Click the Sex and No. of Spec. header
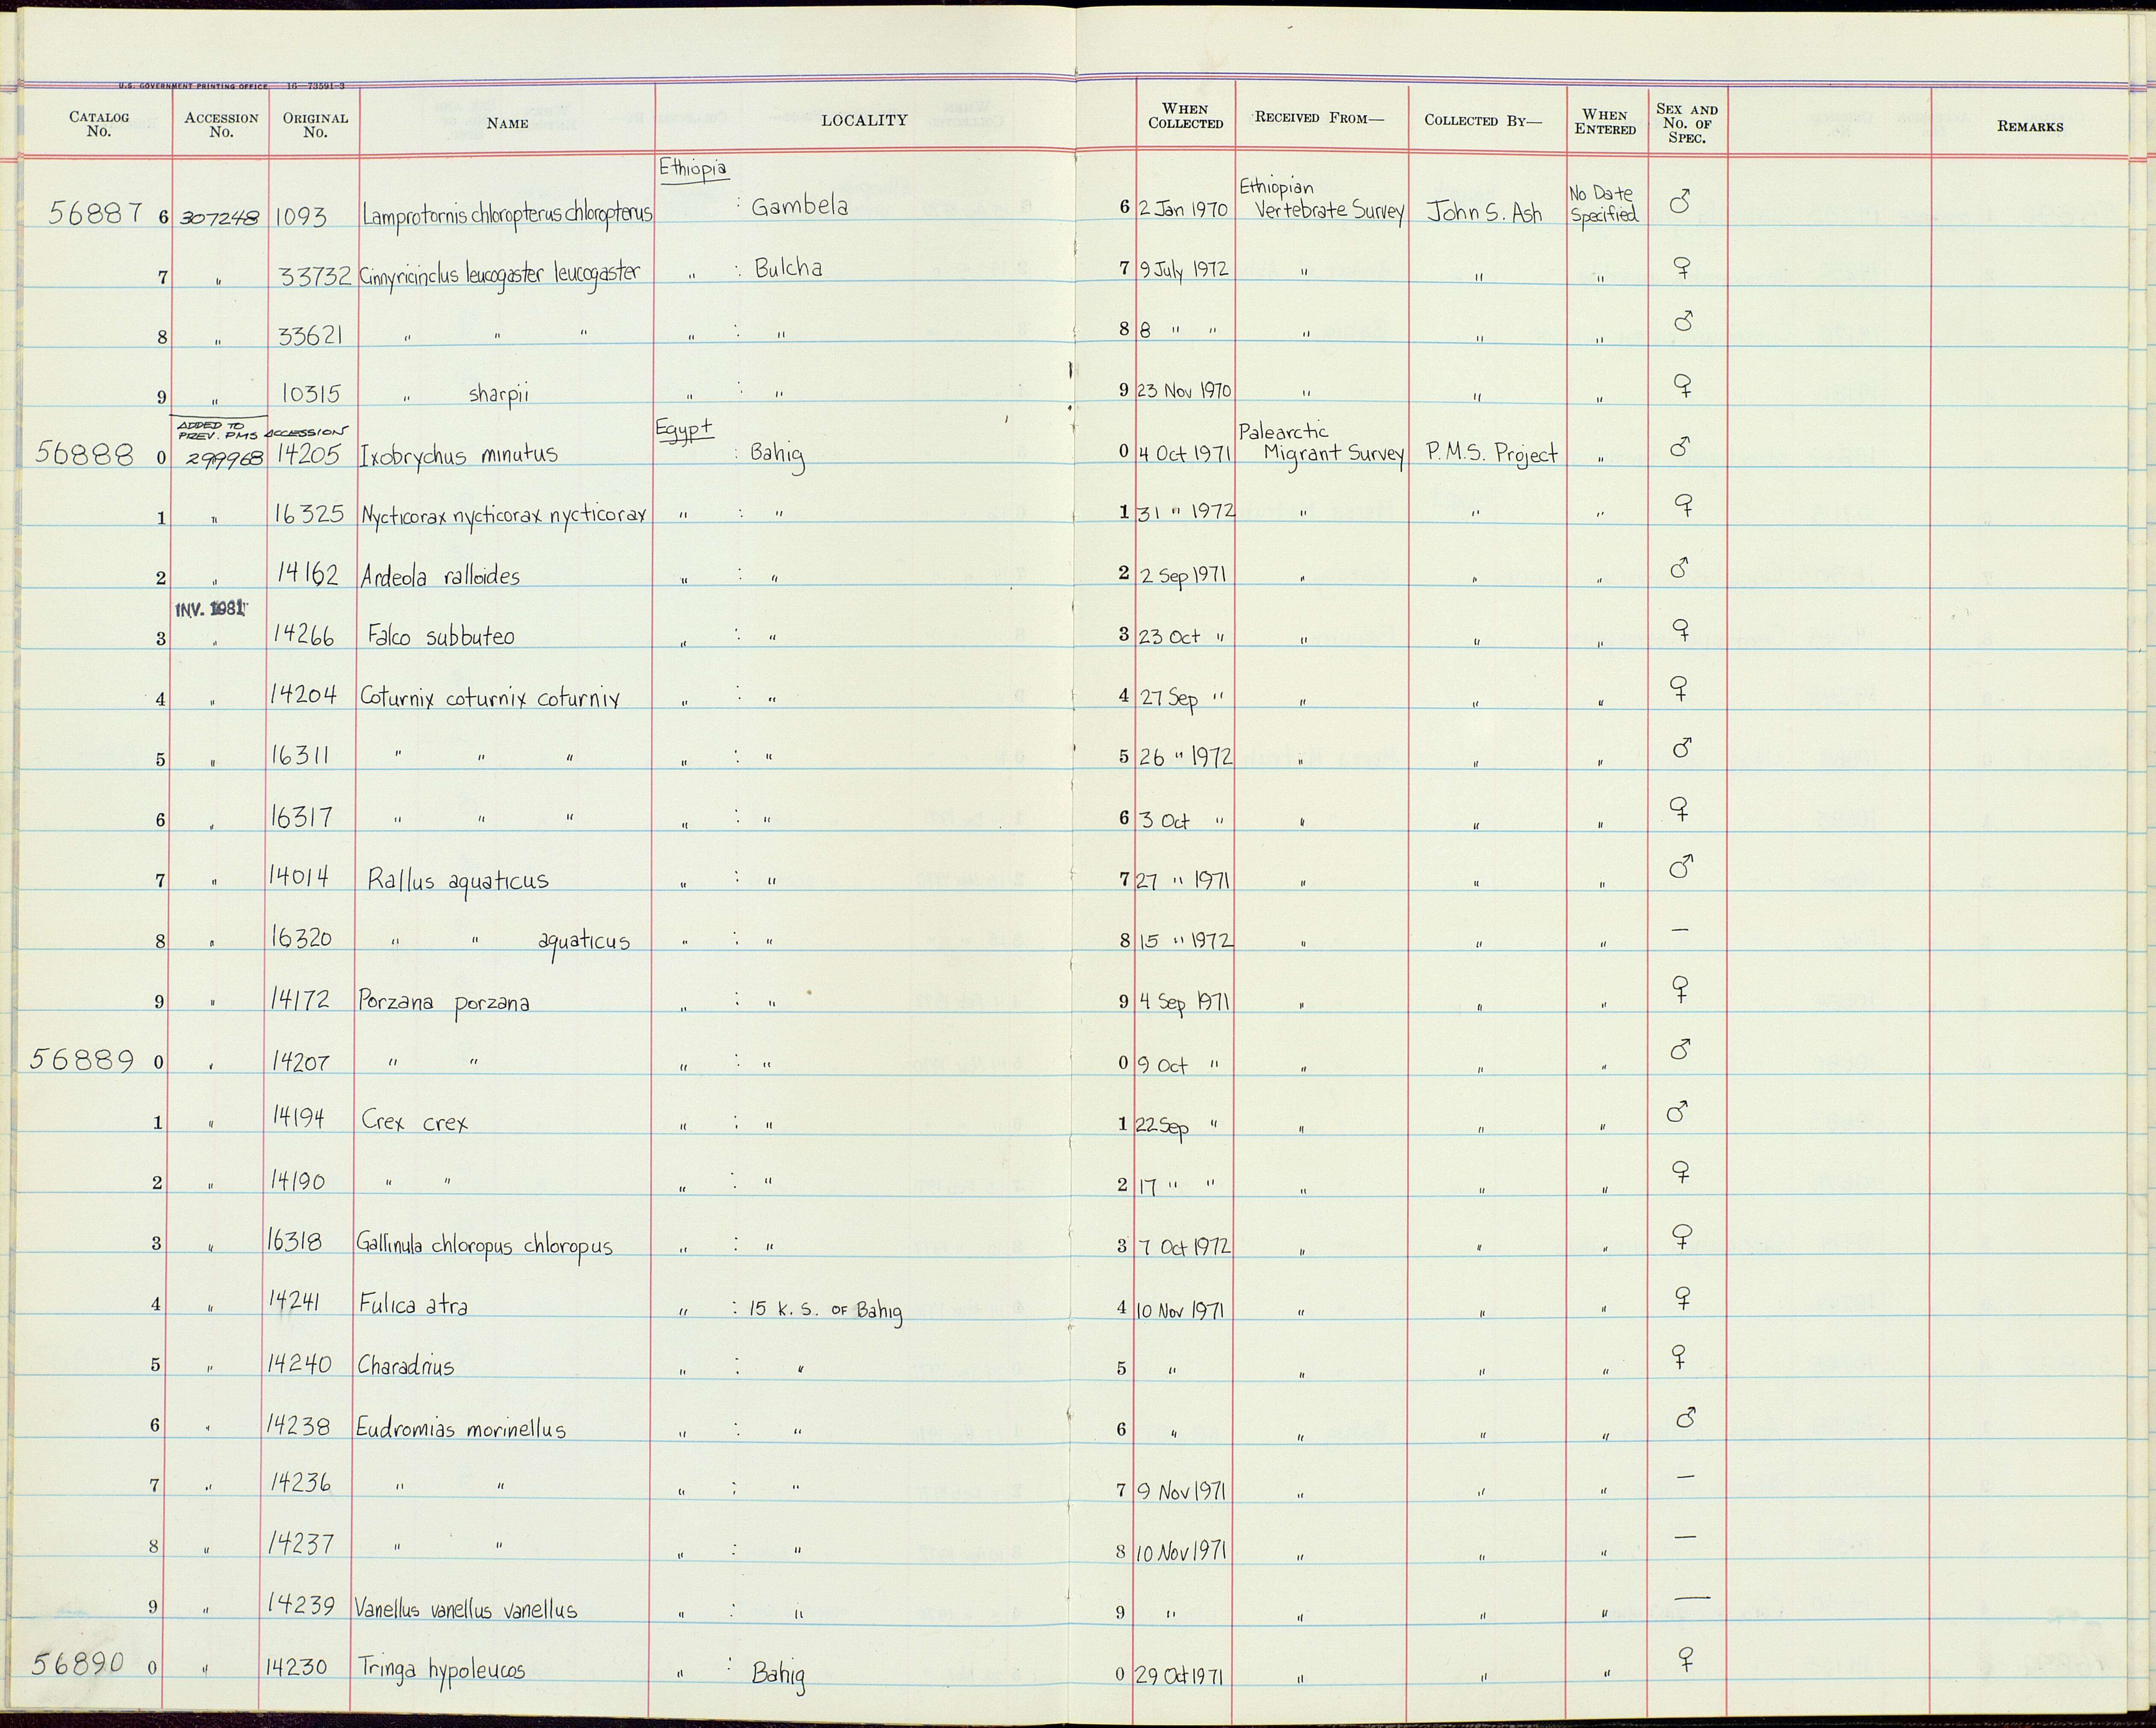 coord(1687,123)
